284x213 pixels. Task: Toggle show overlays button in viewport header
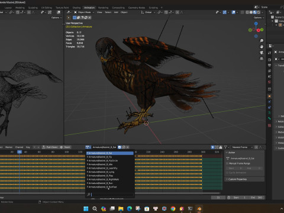click(234, 12)
